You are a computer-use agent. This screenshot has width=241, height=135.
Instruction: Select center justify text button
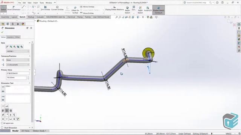(x=7, y=111)
